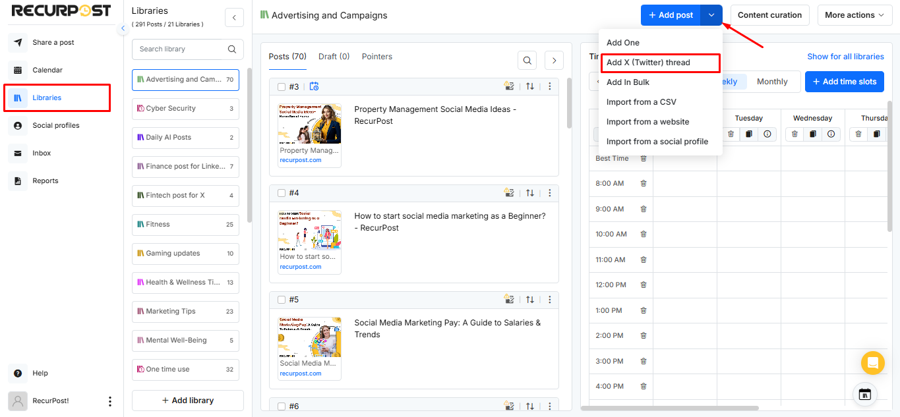Click the magnifier button beside Pointers tab
This screenshot has width=900, height=417.
pyautogui.click(x=527, y=61)
